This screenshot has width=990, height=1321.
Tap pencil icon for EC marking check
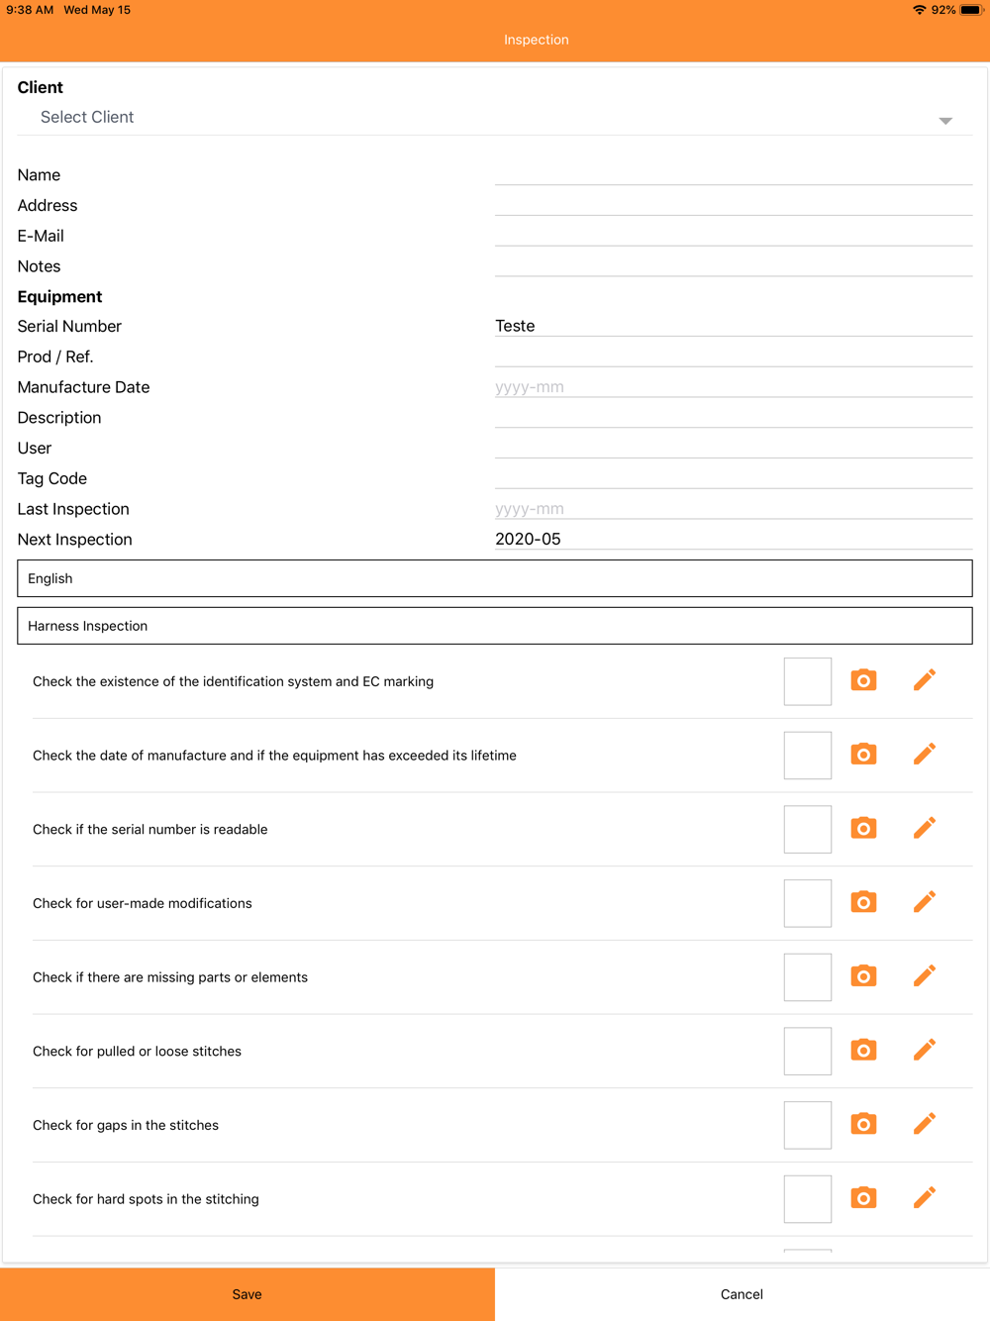pos(925,680)
